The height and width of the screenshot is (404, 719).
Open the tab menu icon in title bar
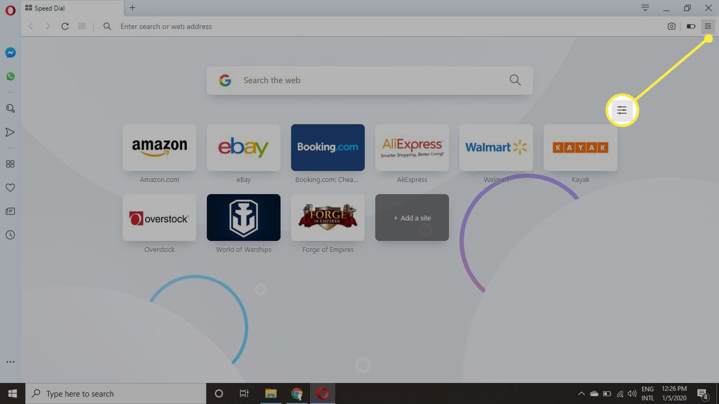point(645,8)
